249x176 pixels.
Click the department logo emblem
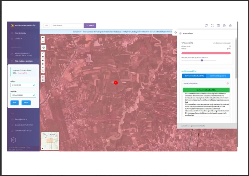click(x=13, y=25)
